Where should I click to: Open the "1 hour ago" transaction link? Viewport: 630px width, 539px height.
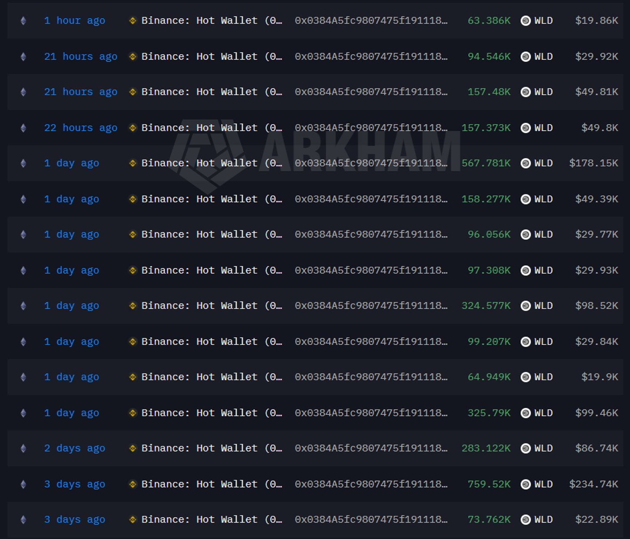point(75,21)
